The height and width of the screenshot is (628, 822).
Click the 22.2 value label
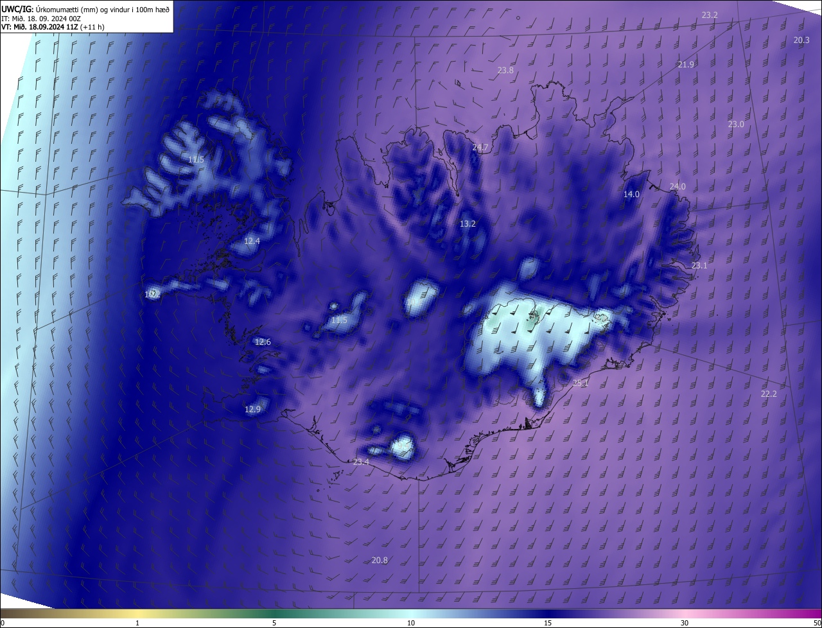point(769,394)
